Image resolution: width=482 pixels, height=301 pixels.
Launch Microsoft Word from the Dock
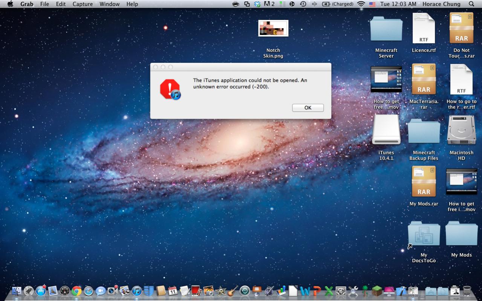[305, 291]
